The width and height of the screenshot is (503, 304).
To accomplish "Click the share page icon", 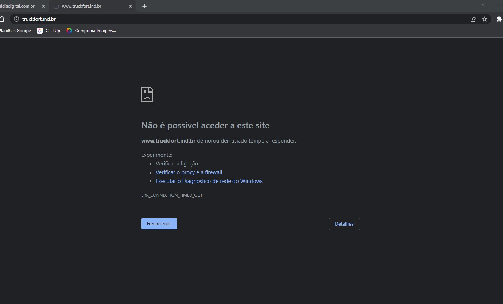I will tap(473, 19).
